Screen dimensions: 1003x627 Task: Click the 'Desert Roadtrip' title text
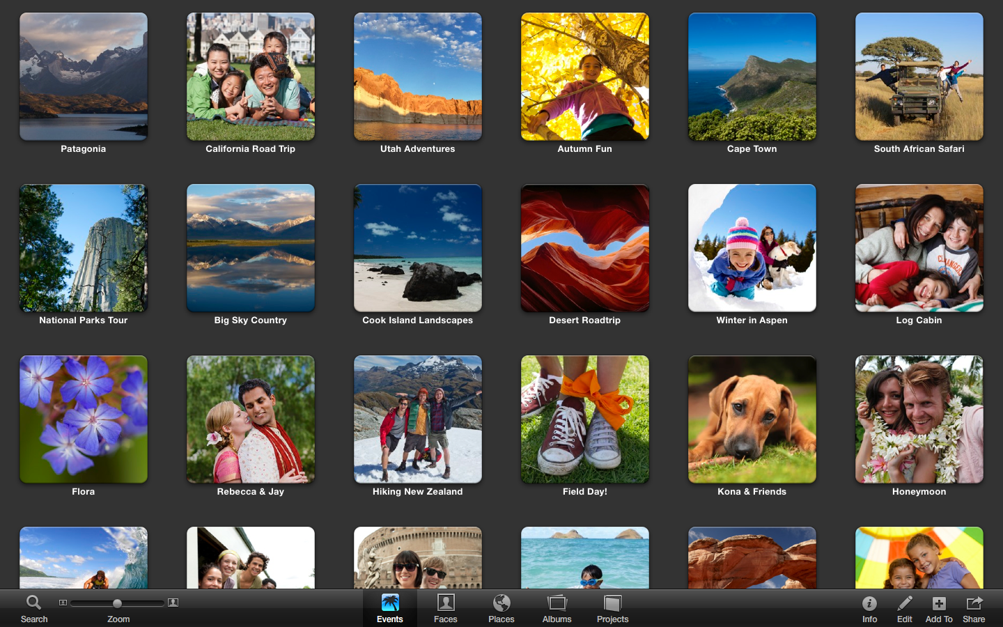tap(585, 320)
